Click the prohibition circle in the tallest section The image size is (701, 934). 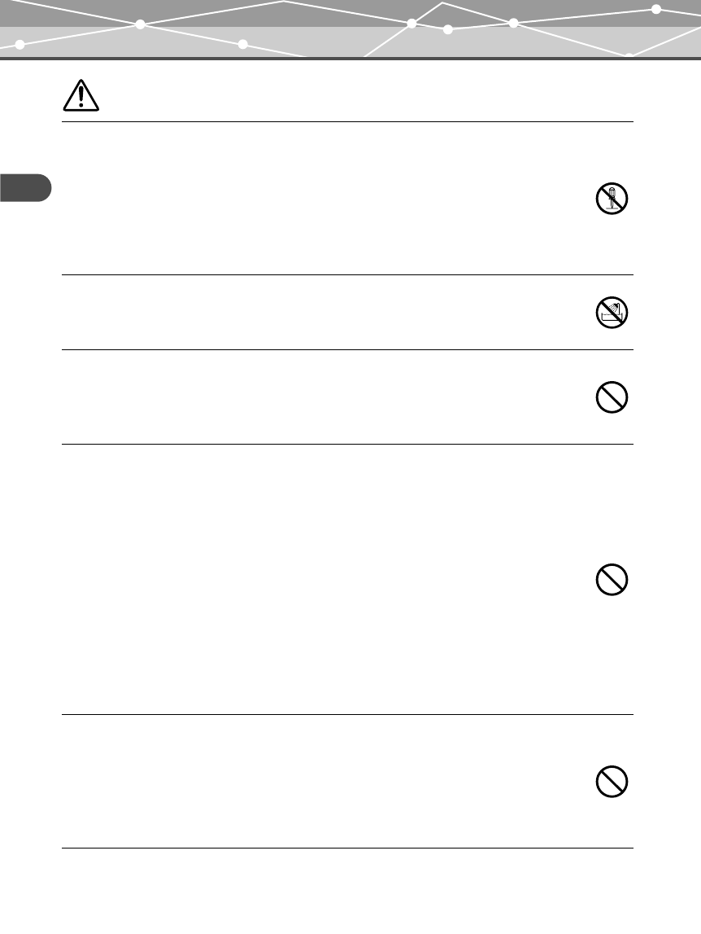coord(612,580)
